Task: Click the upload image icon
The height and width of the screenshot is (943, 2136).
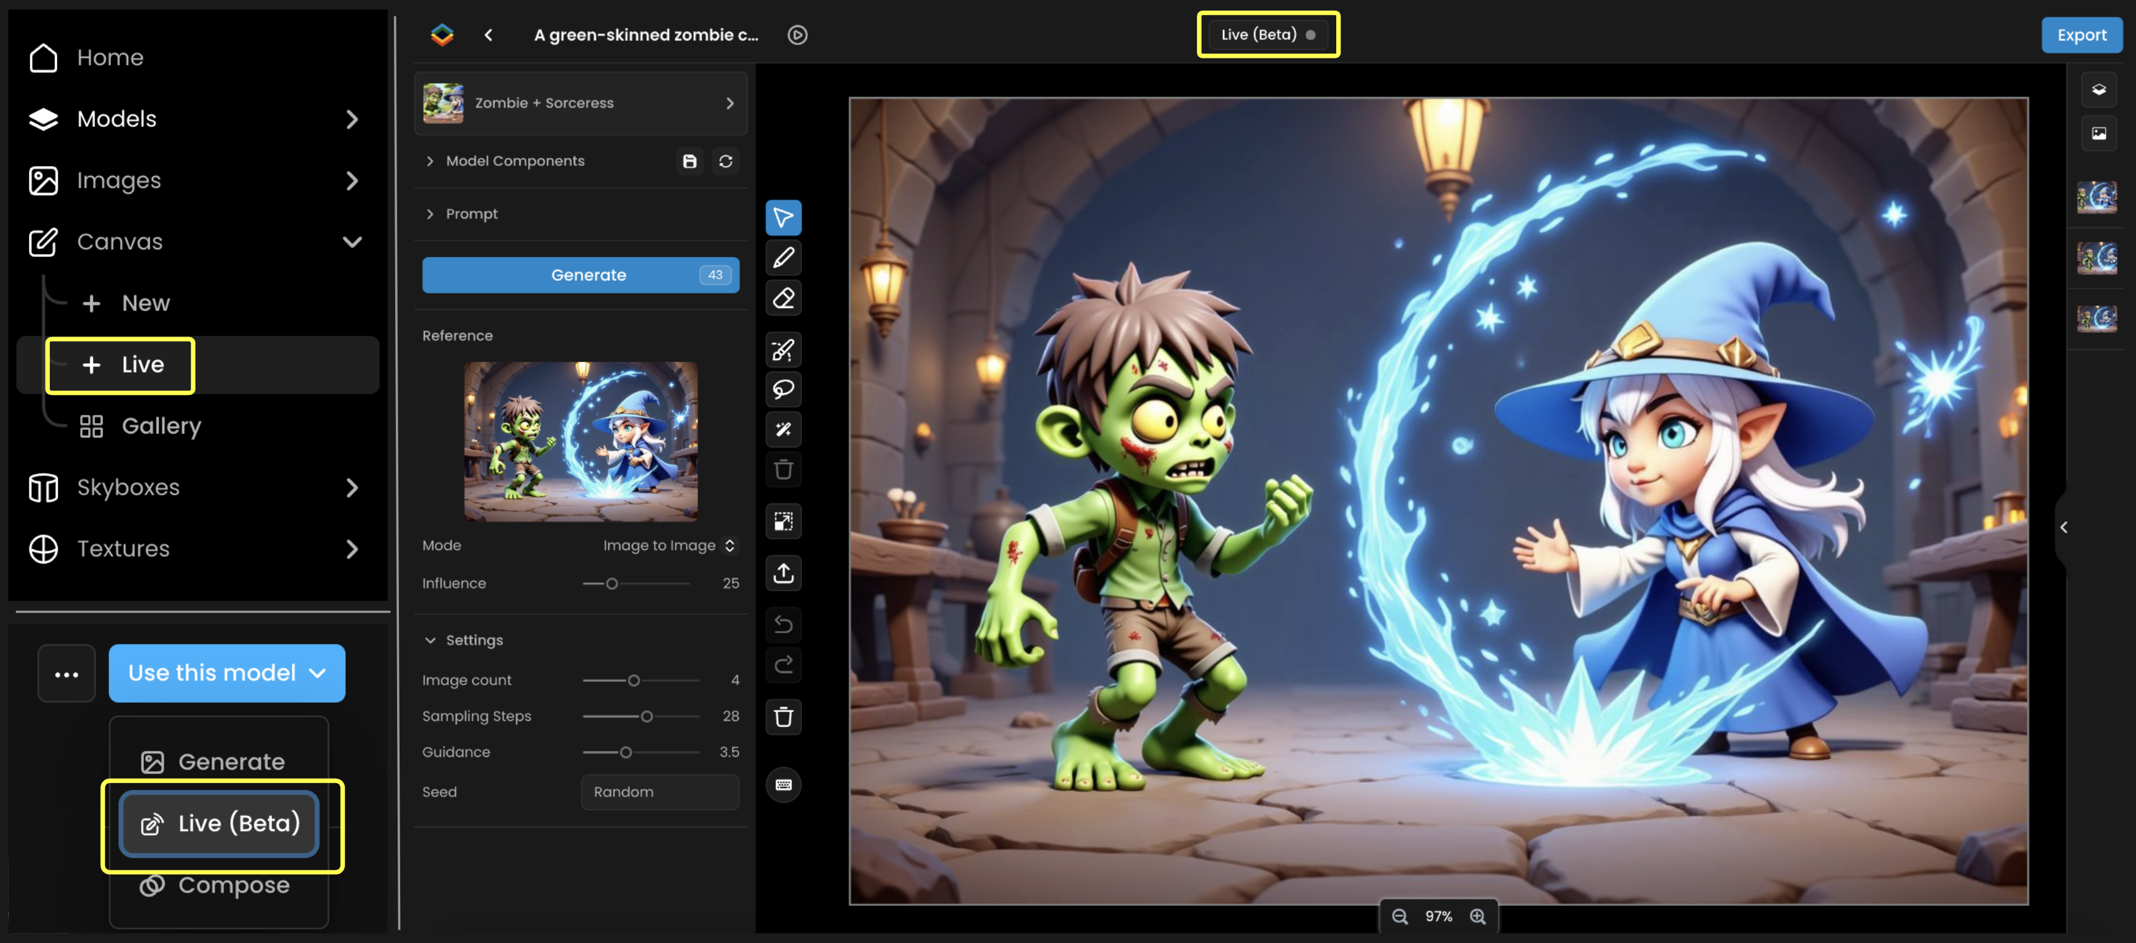Action: [x=783, y=573]
